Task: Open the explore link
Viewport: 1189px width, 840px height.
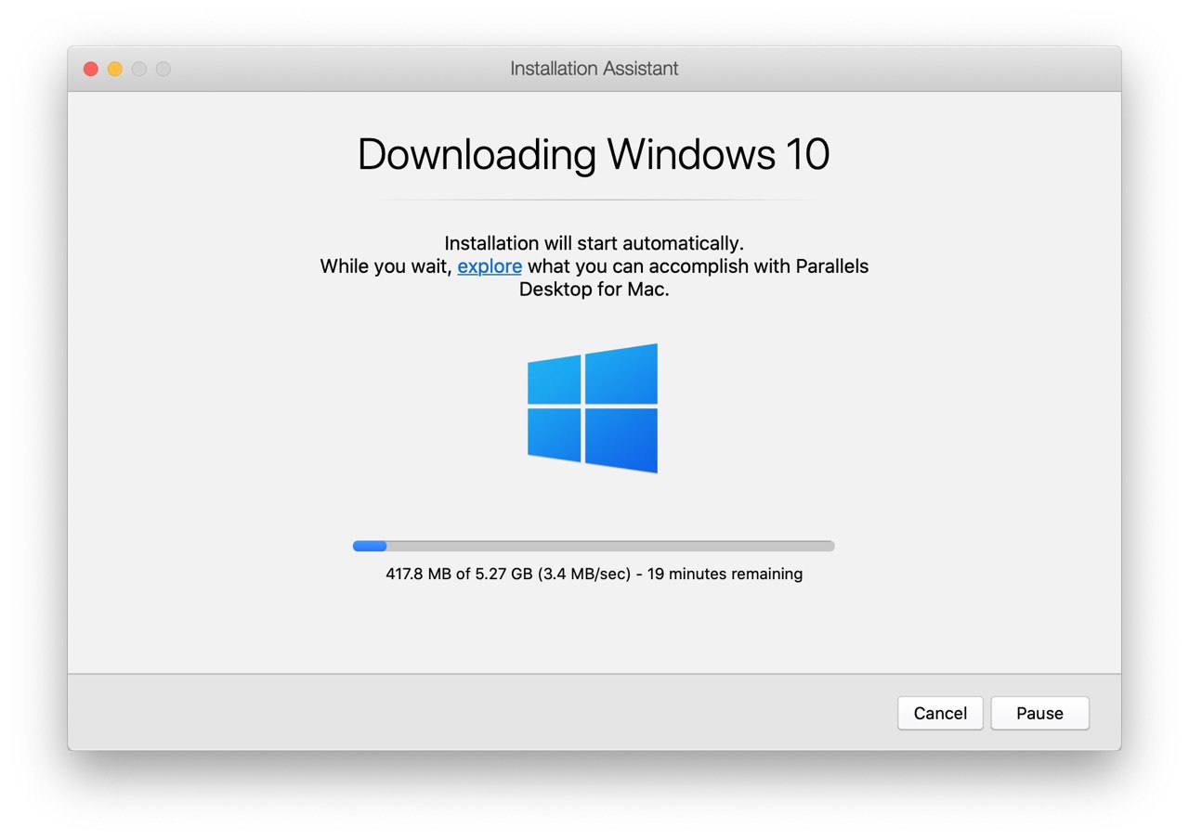Action: coord(490,266)
